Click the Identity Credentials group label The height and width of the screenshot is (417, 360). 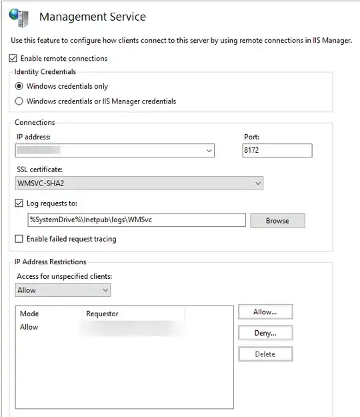[45, 72]
